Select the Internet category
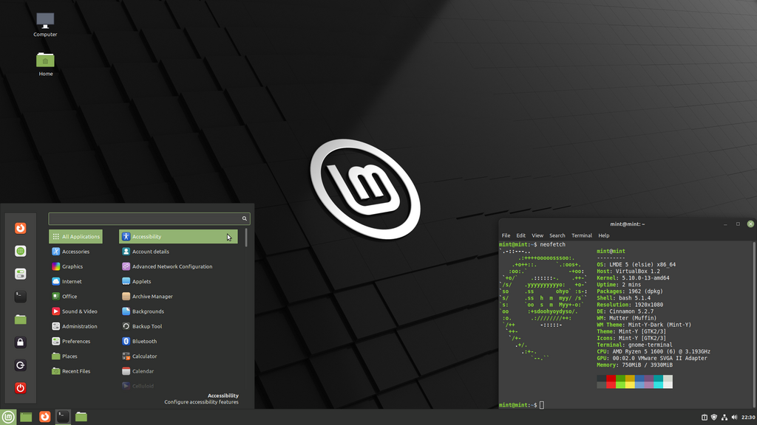Viewport: 757px width, 425px height. (76, 281)
